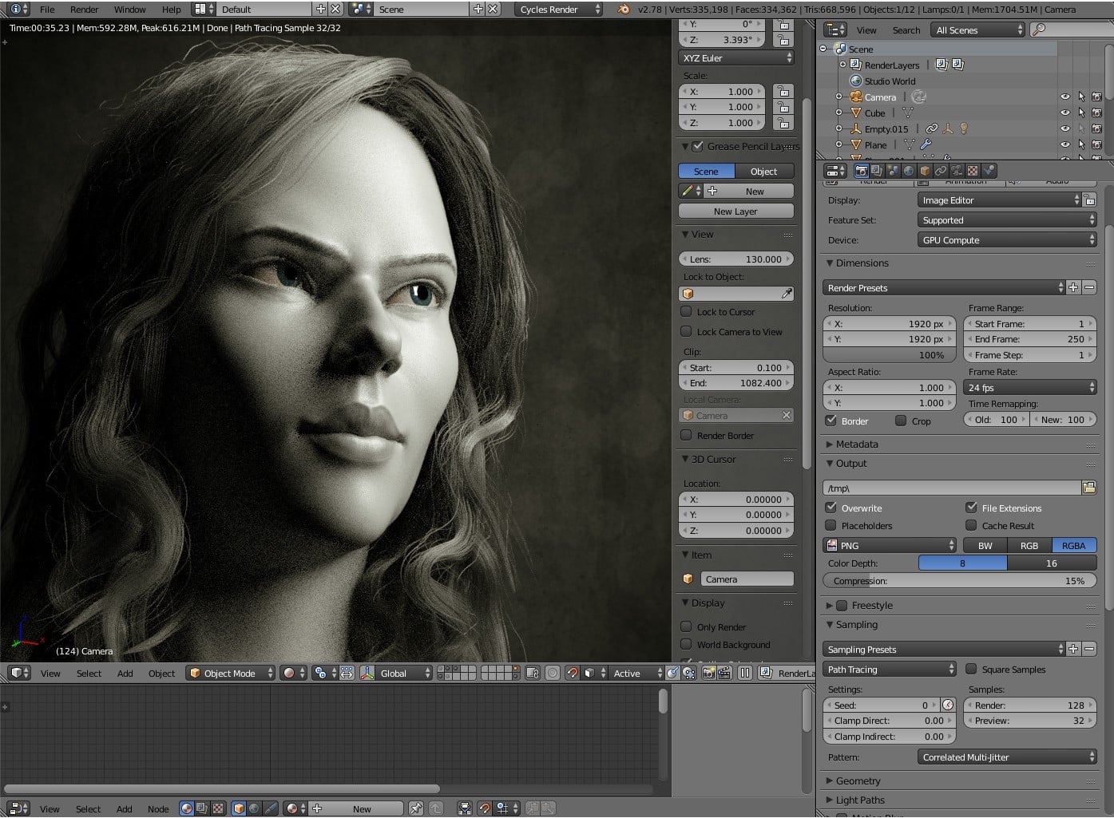Viewport: 1114px width, 818px height.
Task: Open the Constraints properties chain icon
Action: tap(941, 171)
